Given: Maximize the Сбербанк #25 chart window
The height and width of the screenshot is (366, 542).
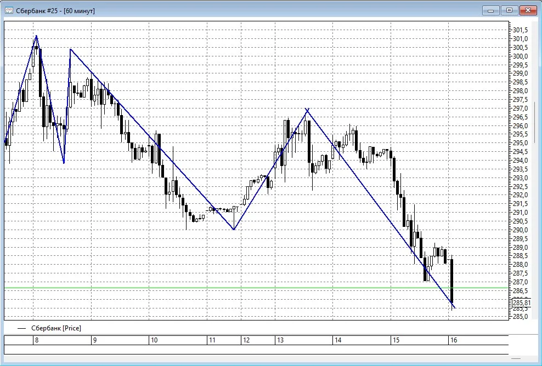Looking at the screenshot, I should (x=509, y=10).
